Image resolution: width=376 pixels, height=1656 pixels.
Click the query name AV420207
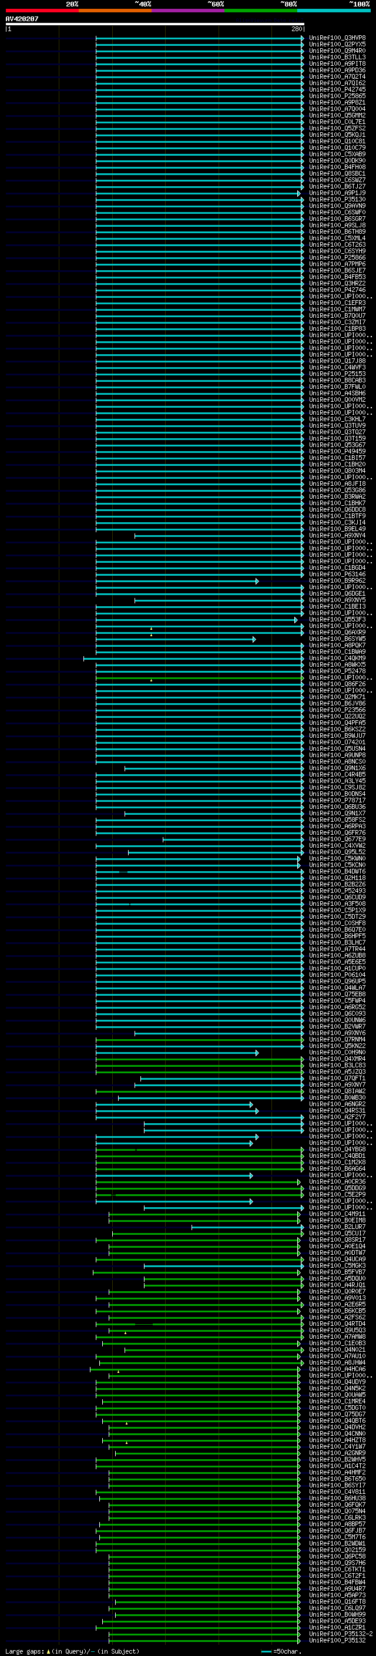[22, 19]
